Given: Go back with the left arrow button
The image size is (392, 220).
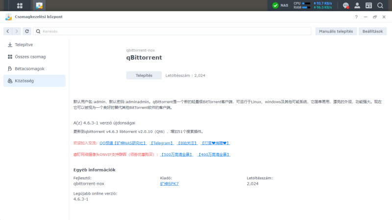Looking at the screenshot, I should (8, 31).
